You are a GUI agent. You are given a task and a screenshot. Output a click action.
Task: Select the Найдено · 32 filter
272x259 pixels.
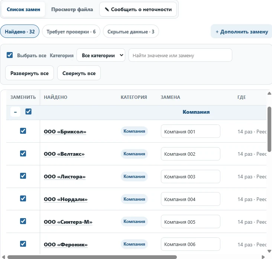click(20, 32)
